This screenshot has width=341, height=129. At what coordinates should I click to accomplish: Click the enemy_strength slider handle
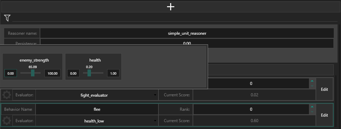tap(33, 73)
